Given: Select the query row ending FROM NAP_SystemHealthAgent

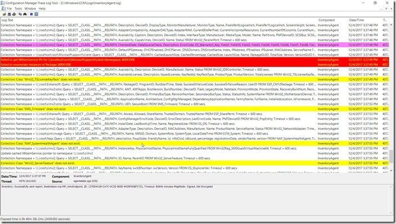Looking at the screenshot, I should 195,138.
